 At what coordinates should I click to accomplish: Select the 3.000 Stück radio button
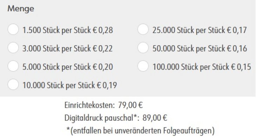pos(13,48)
